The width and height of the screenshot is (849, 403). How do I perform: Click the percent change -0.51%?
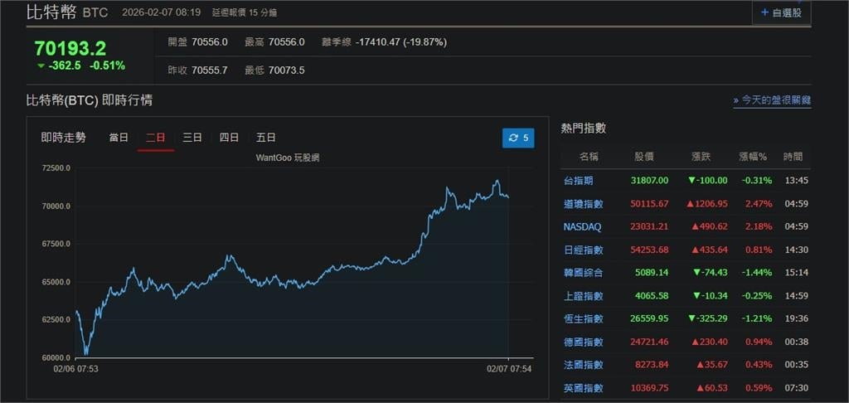point(107,66)
